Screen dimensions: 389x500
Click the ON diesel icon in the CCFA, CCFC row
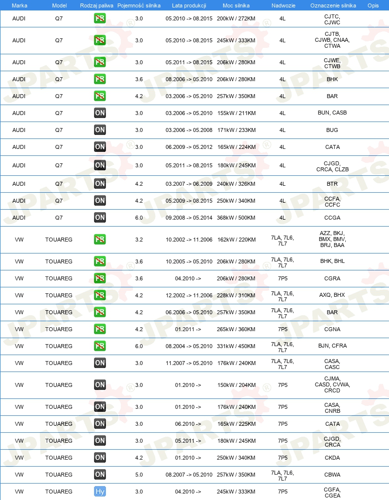pos(99,201)
